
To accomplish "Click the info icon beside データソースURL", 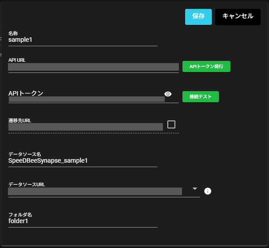I will (x=207, y=191).
